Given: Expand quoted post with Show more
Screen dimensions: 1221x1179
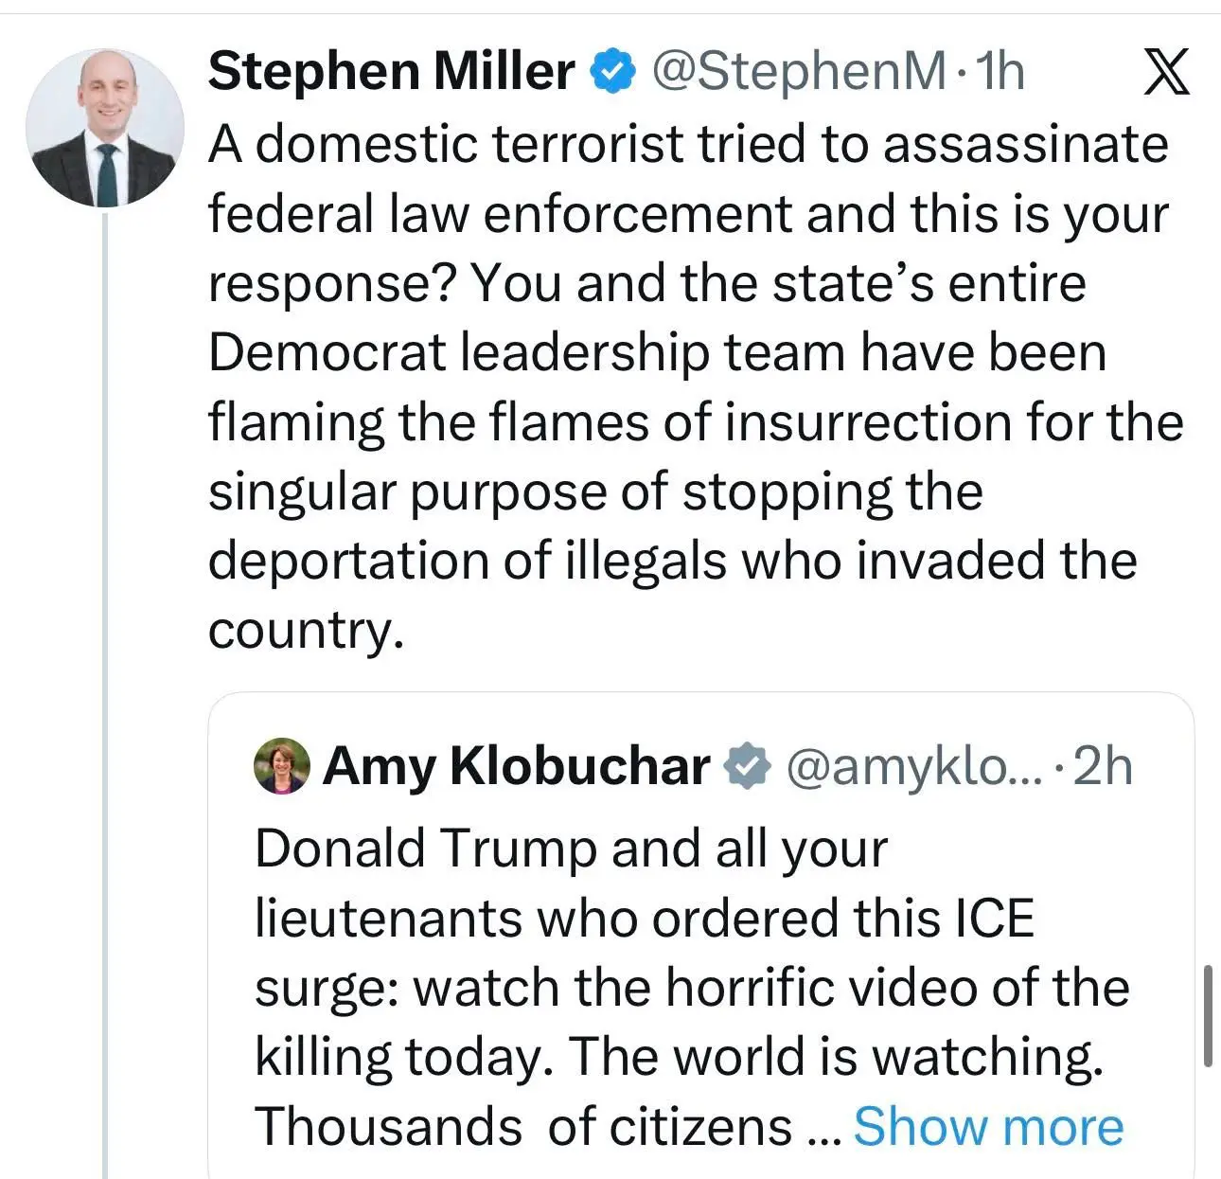Looking at the screenshot, I should [988, 1126].
